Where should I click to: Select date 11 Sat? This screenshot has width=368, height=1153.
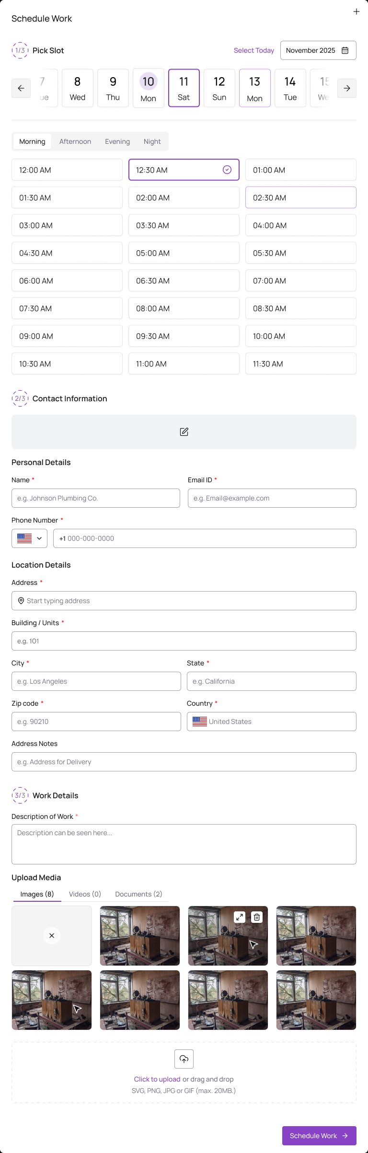point(184,88)
